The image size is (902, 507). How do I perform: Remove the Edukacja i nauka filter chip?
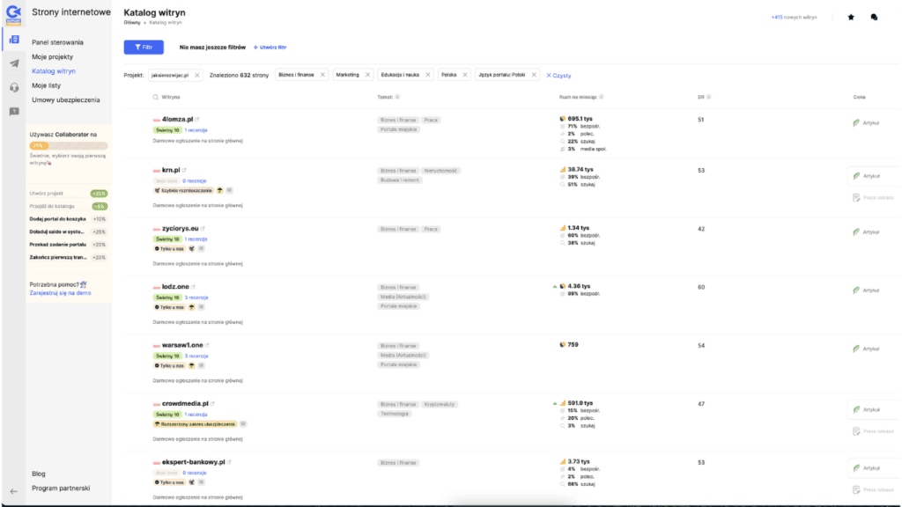point(428,76)
